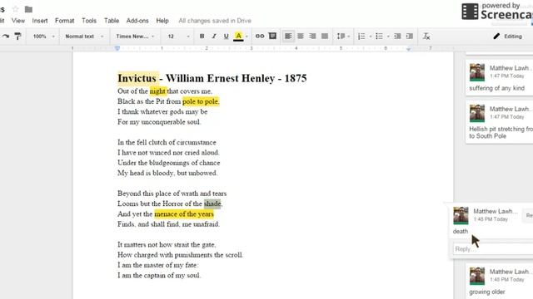Clear formatting with Tx icon
533x299 pixels.
426,37
